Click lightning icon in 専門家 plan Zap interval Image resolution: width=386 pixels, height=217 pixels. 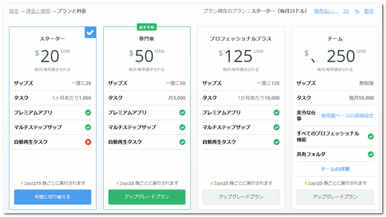(x=117, y=183)
